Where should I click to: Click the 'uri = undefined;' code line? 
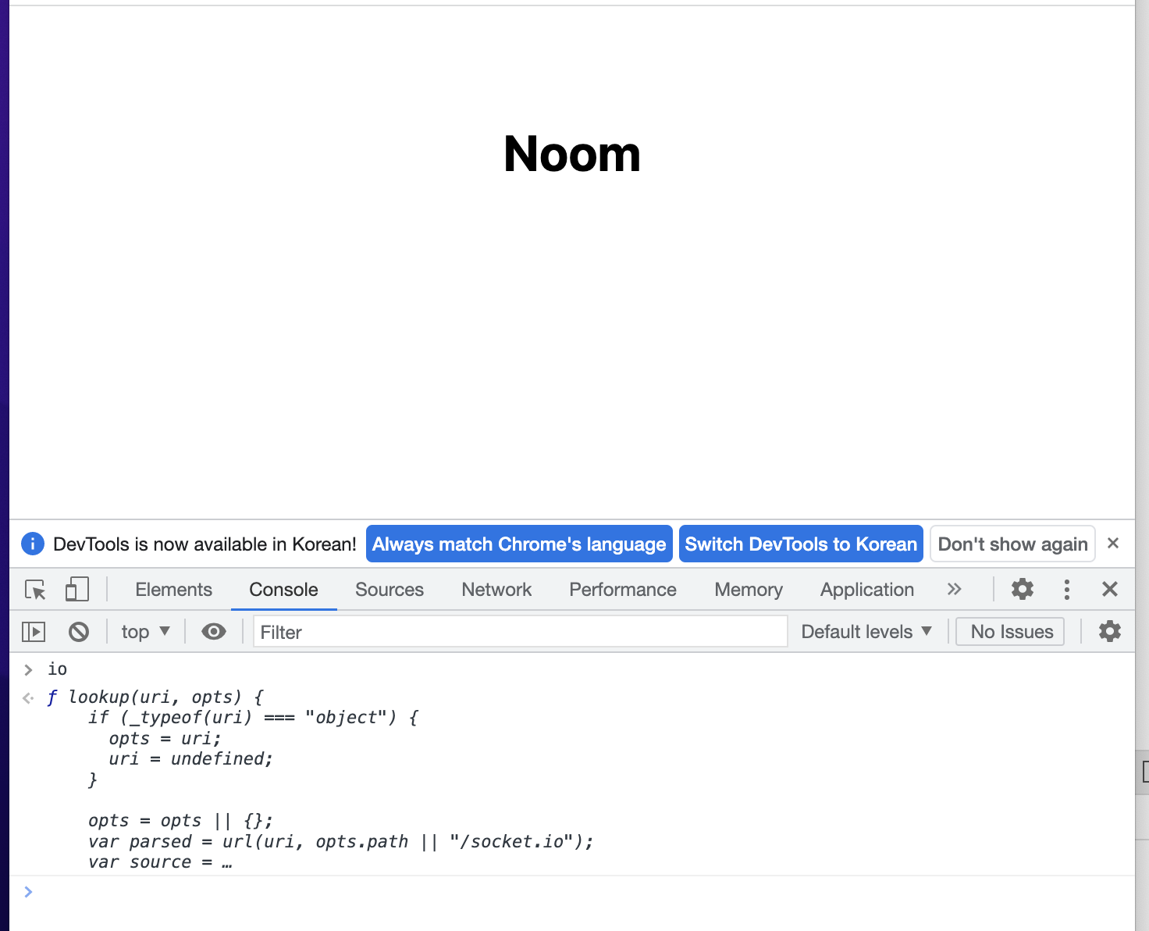191,758
